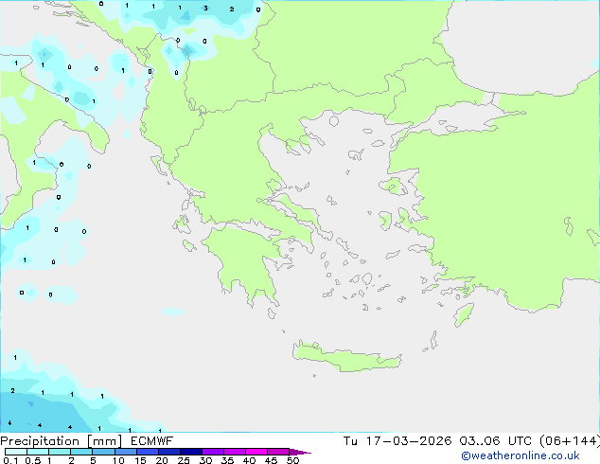
Task: Click the legend label '35'
Action: (227, 460)
